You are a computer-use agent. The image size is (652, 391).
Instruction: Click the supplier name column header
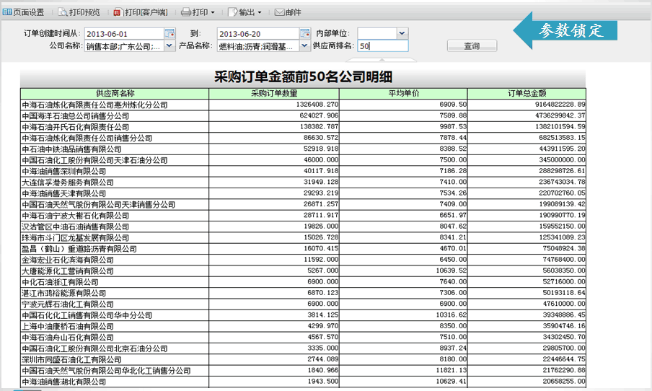click(115, 94)
